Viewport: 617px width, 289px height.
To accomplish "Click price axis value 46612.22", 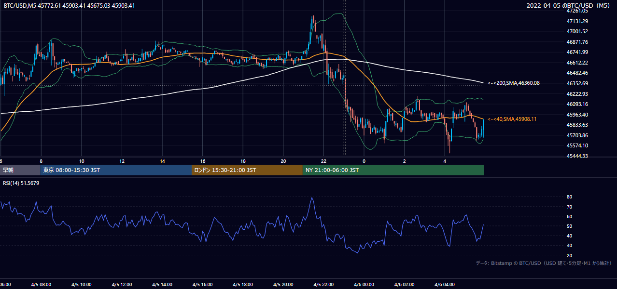I will coord(577,63).
